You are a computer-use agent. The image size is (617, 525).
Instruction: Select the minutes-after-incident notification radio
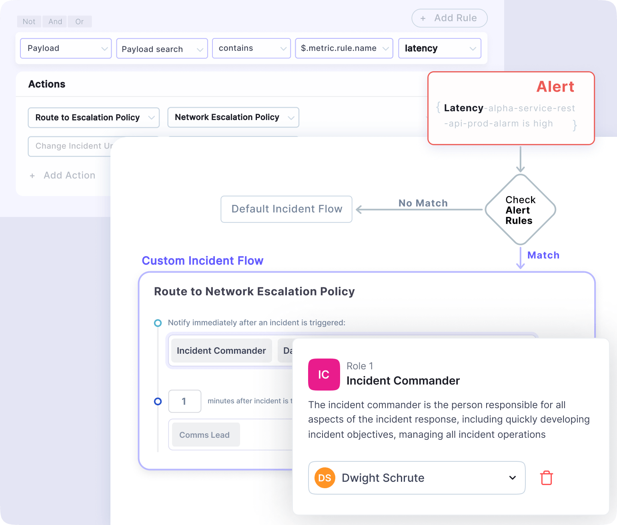click(x=158, y=401)
